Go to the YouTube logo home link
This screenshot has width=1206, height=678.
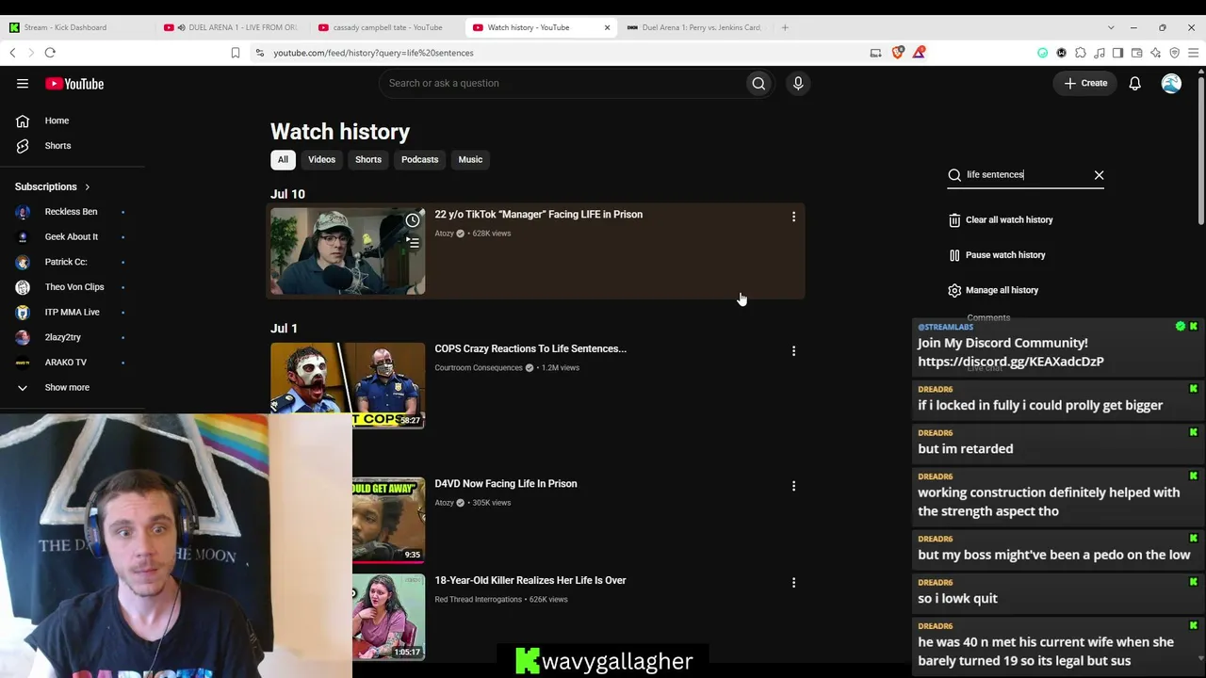click(x=74, y=84)
